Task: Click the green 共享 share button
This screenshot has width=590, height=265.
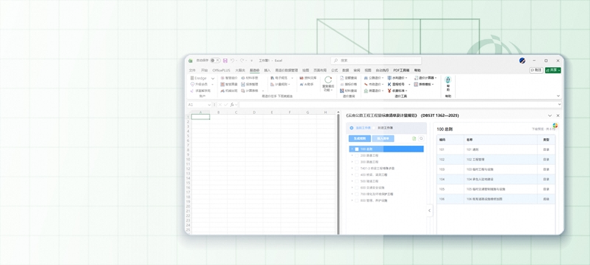Action: click(552, 70)
